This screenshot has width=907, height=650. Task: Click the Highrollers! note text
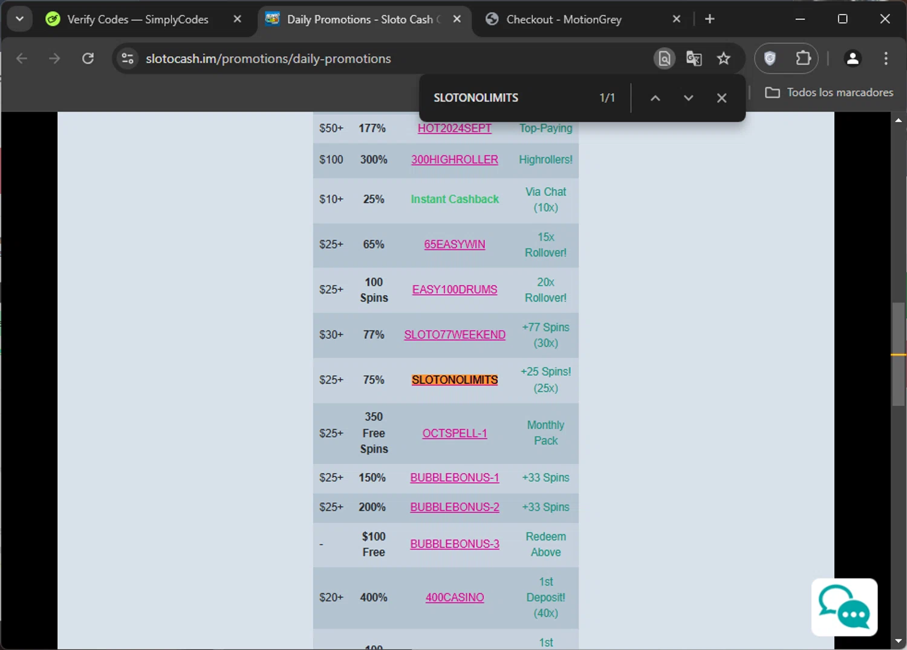[x=545, y=159]
